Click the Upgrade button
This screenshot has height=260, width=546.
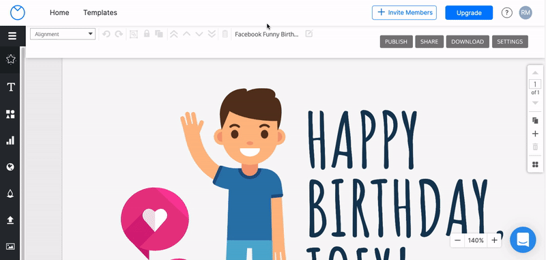tap(469, 13)
